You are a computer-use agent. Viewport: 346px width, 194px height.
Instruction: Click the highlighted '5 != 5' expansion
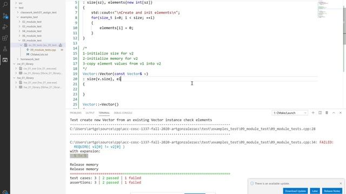click(79, 156)
